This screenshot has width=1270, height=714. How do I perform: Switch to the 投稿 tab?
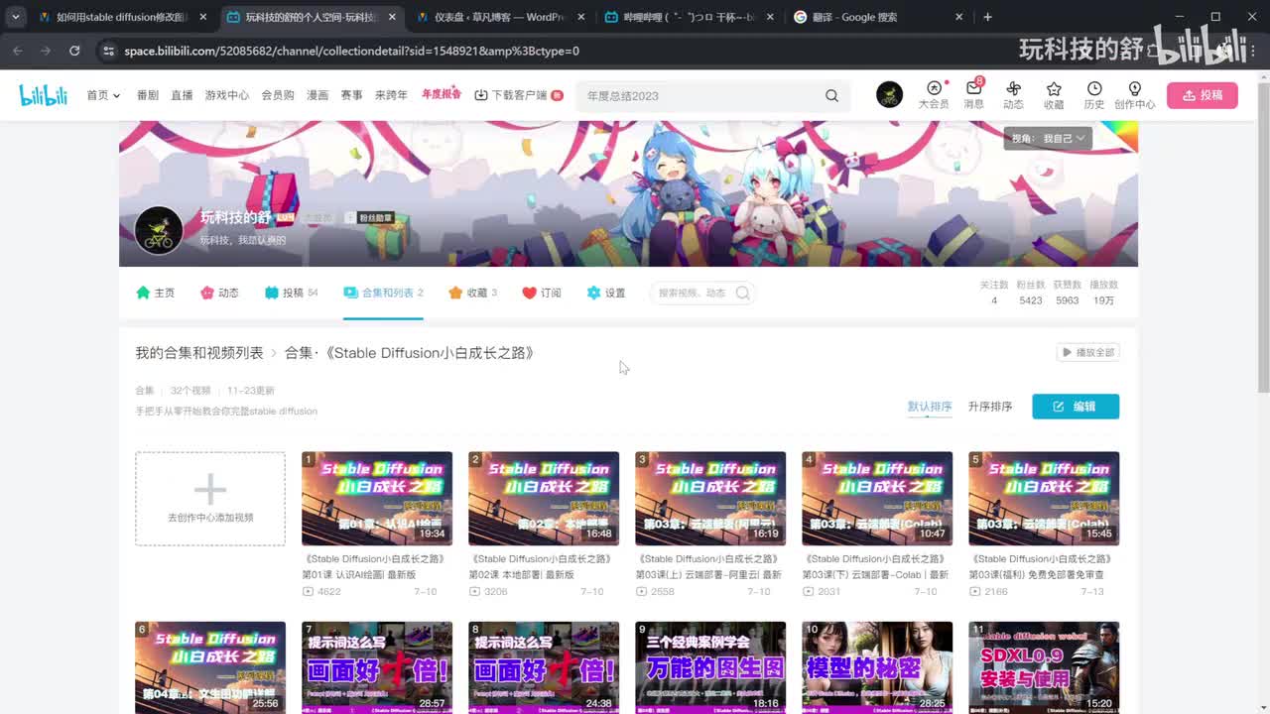[292, 293]
